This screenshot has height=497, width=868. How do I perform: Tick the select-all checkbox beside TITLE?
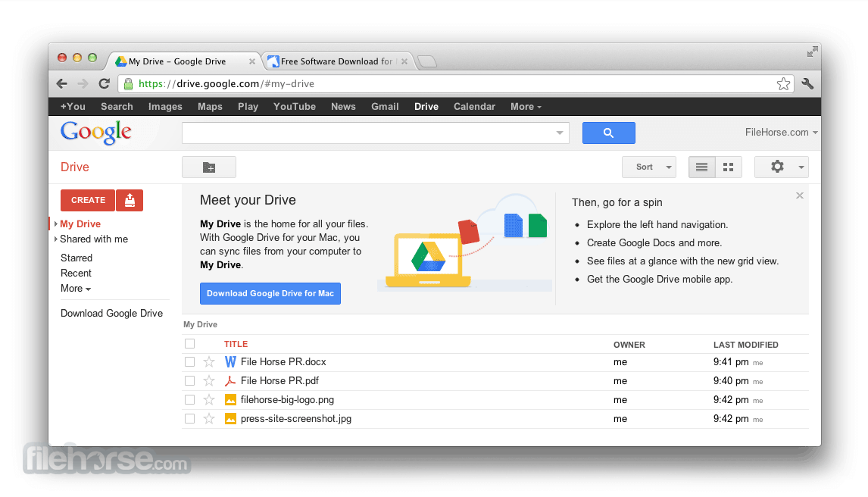(190, 344)
